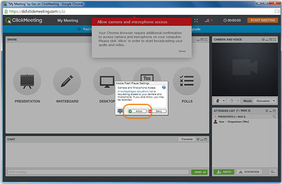Click the Chrome address bar URL

tap(37, 11)
